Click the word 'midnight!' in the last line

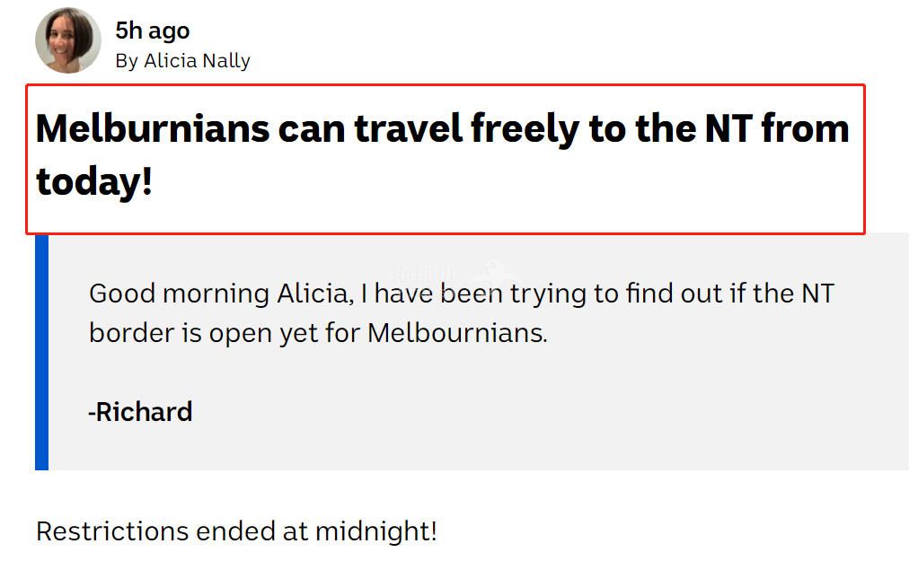[x=376, y=531]
